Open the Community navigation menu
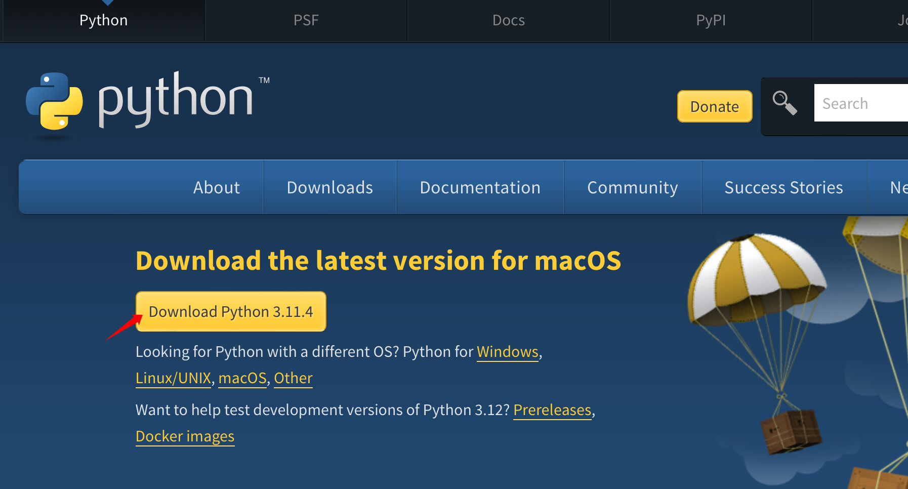 (x=632, y=187)
